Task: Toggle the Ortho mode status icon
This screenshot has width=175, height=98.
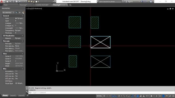Action: (x=116, y=96)
